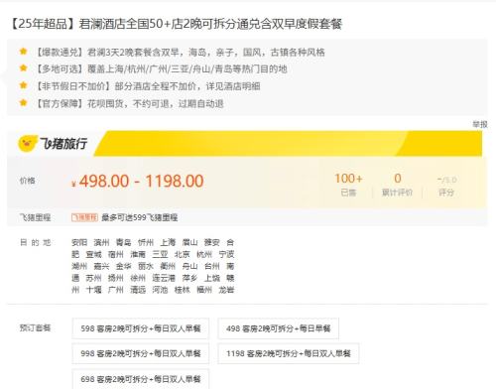
Task: Click destination 台州
Action: click(212, 266)
